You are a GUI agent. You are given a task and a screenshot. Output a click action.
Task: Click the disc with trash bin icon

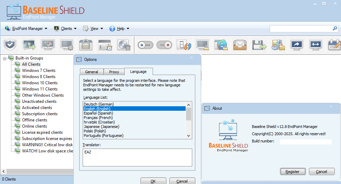[x=124, y=45]
